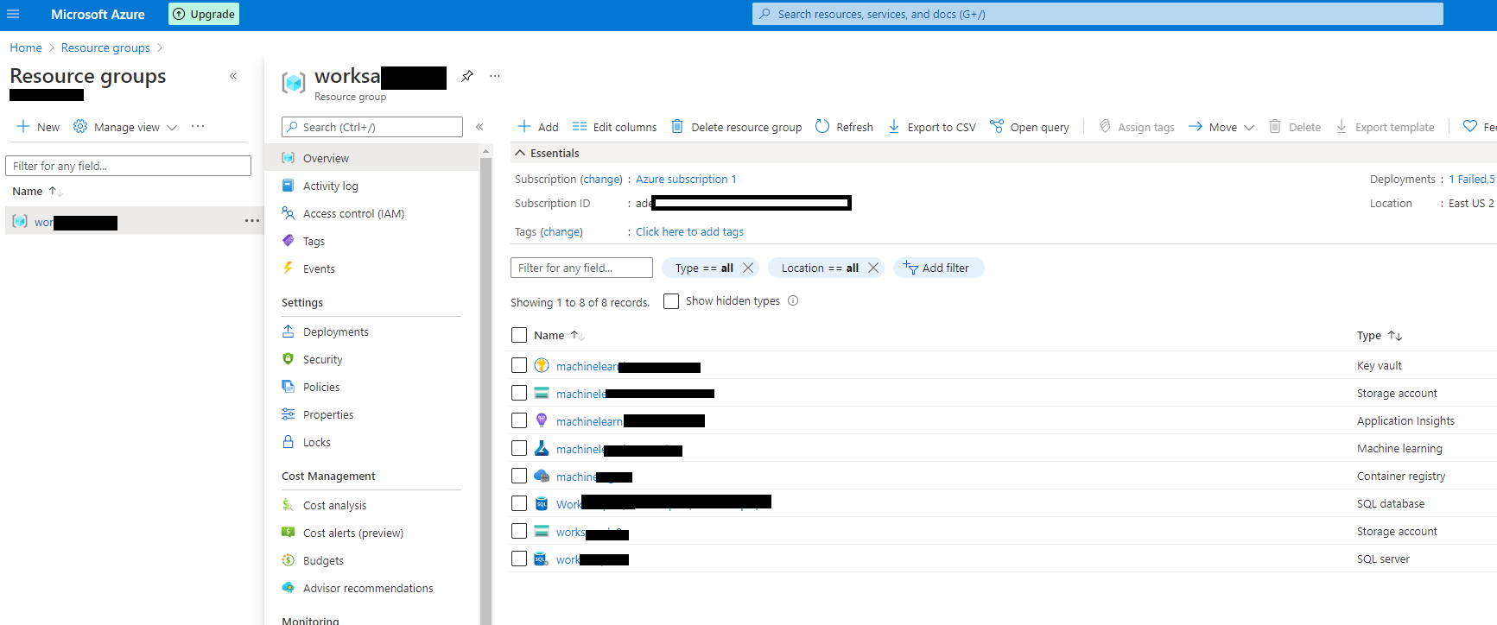The height and width of the screenshot is (625, 1497).
Task: Click the Key vault resource icon
Action: 542,365
